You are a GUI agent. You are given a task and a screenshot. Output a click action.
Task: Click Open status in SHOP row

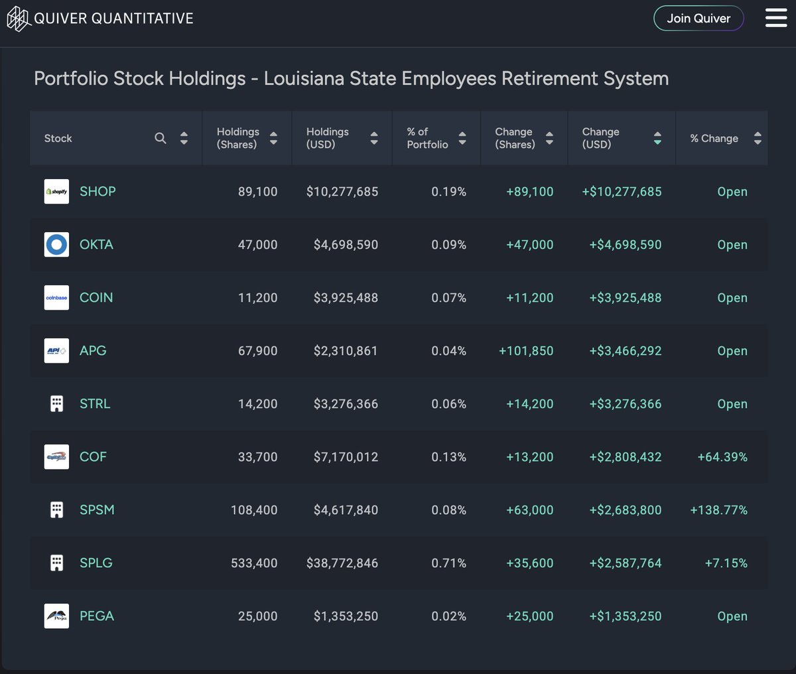[732, 192]
